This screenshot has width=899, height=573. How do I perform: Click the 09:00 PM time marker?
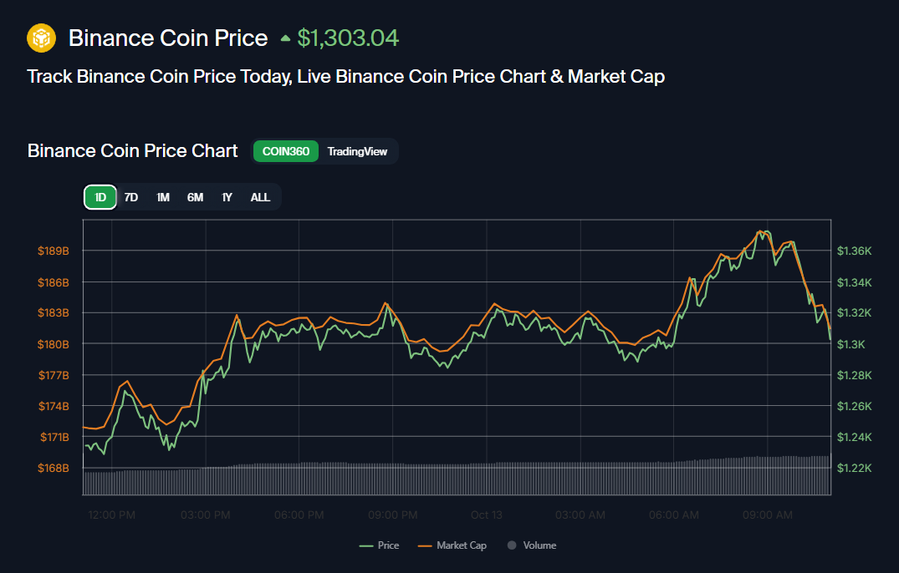coord(393,515)
